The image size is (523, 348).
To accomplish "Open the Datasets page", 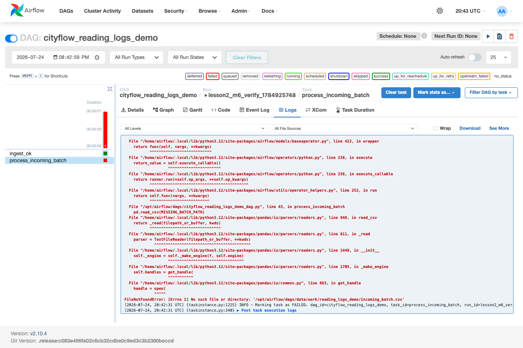I will [142, 11].
